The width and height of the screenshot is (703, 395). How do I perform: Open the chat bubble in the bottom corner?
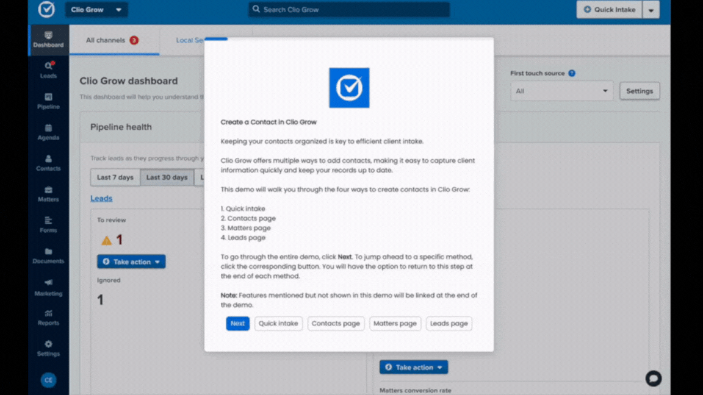point(654,379)
